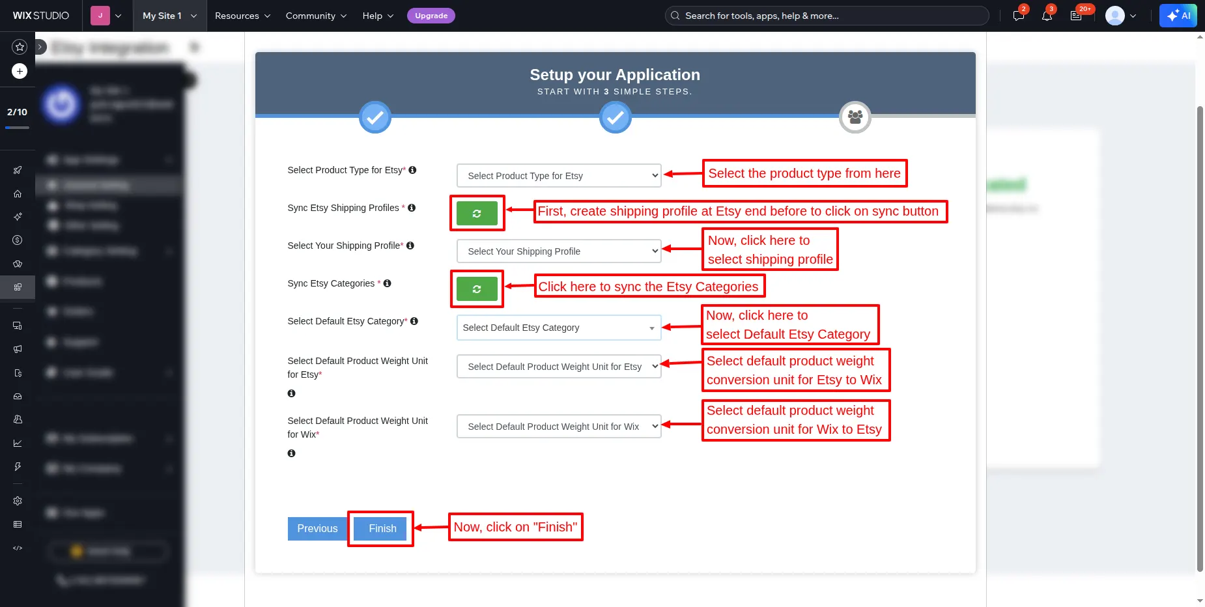Open the megaphone marketing icon in sidebar

(18, 349)
